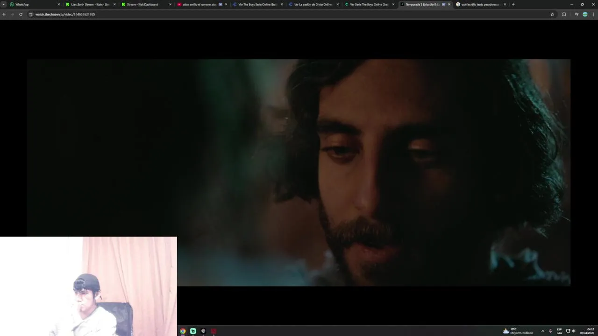
Task: Click the webcam overlay thumbnail
Action: coord(88,286)
